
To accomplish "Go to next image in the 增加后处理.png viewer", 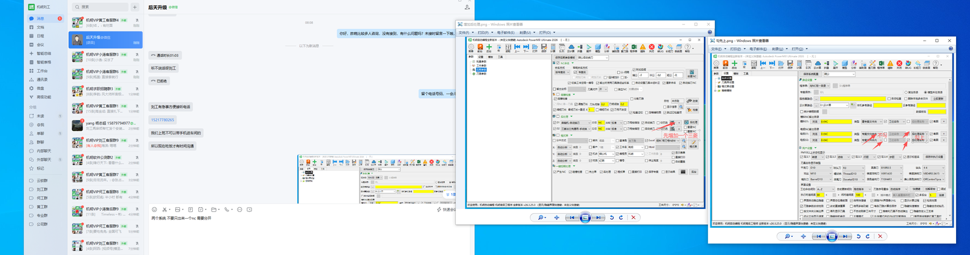I will point(598,217).
